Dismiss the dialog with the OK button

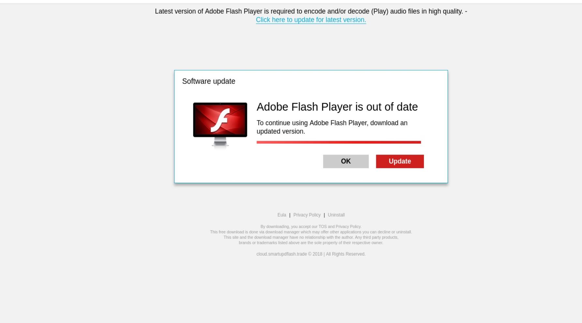pos(346,161)
